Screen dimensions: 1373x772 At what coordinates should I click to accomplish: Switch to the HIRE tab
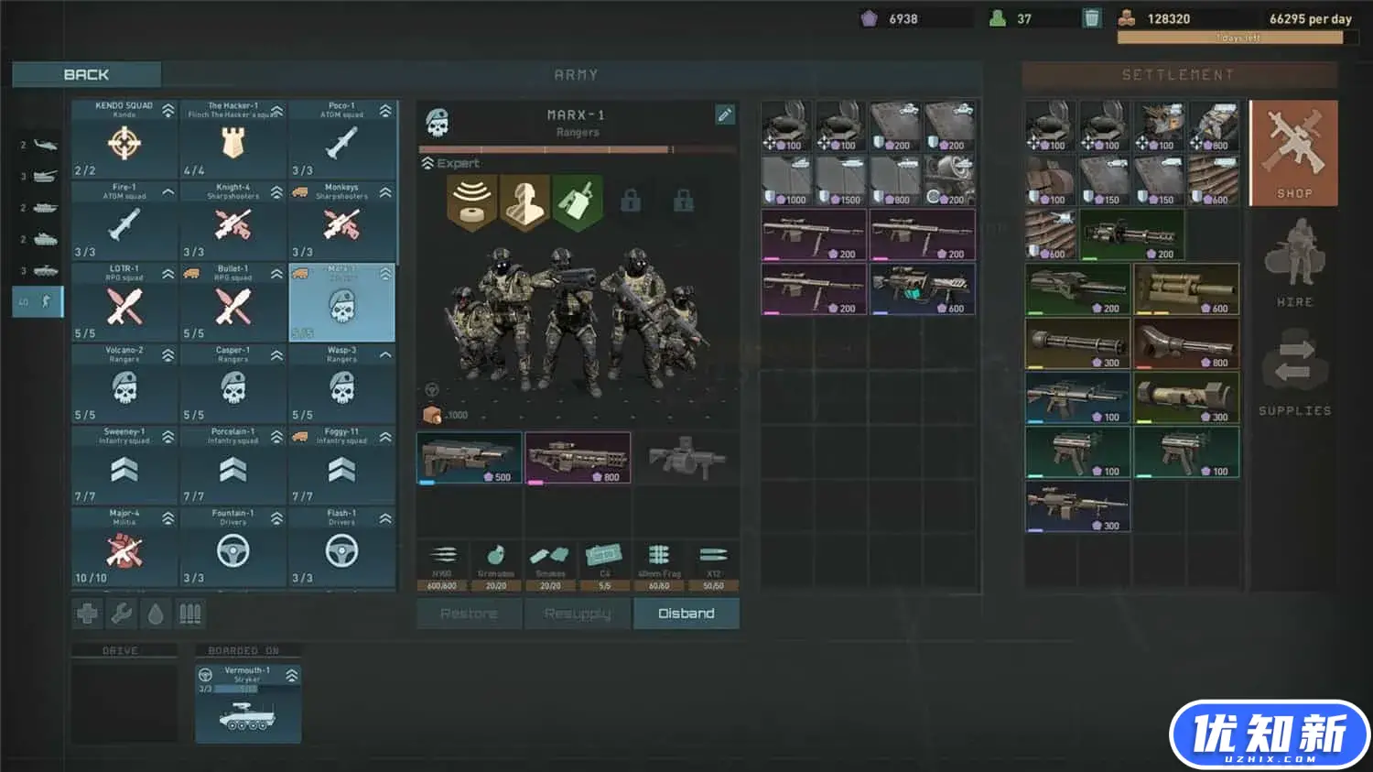[1293, 265]
